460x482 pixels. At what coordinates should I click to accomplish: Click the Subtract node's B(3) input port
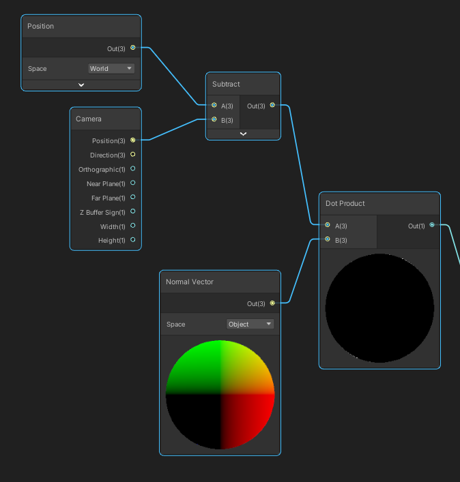coord(214,120)
